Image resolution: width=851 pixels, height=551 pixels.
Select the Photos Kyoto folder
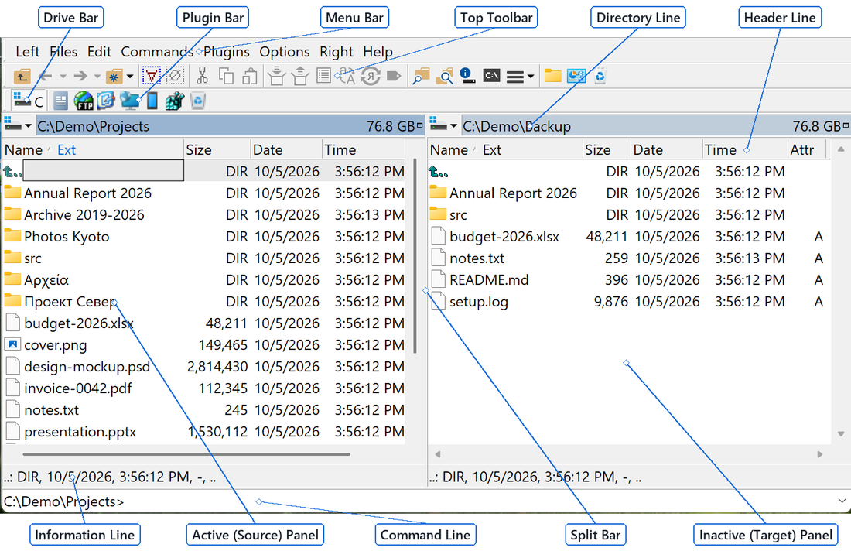coord(67,236)
